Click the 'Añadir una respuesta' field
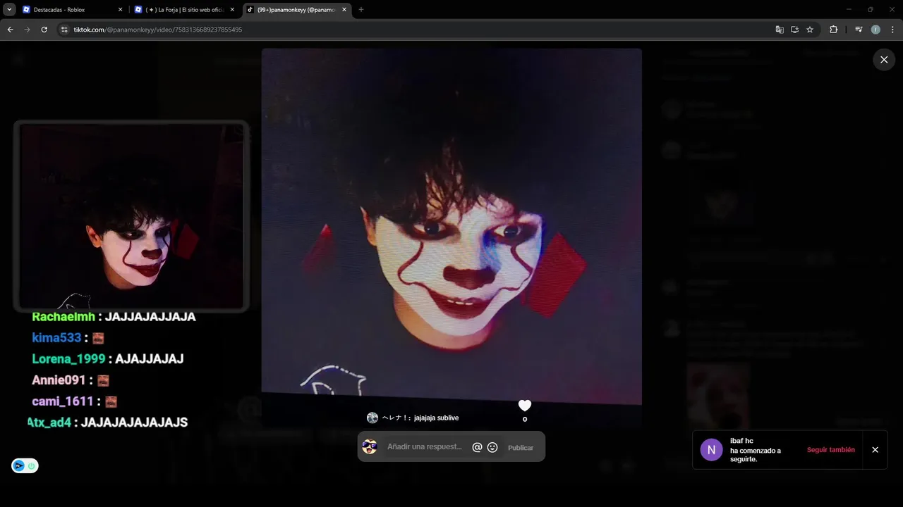Screen dimensions: 903x507 (x=425, y=447)
